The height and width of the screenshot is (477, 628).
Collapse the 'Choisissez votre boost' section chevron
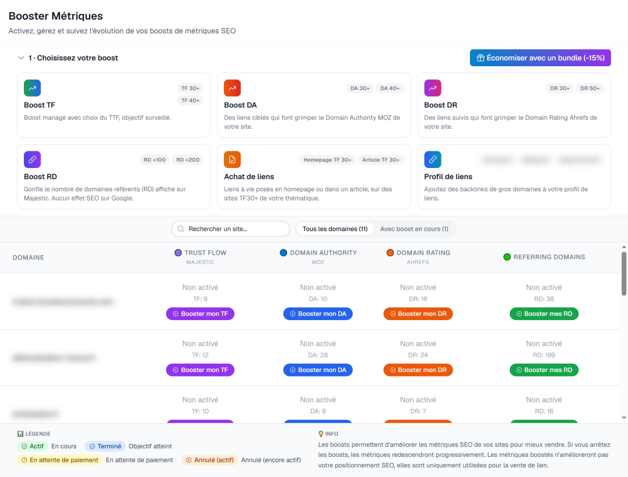click(21, 58)
